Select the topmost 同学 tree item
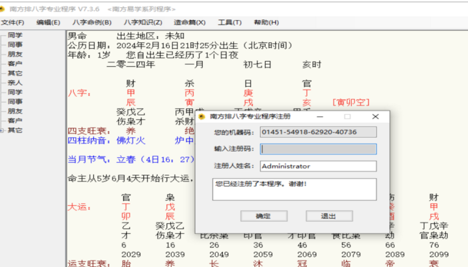The height and width of the screenshot is (267, 468). (15, 35)
